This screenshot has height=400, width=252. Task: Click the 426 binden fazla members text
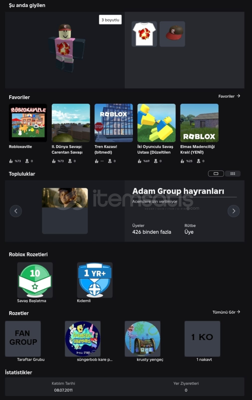point(152,232)
